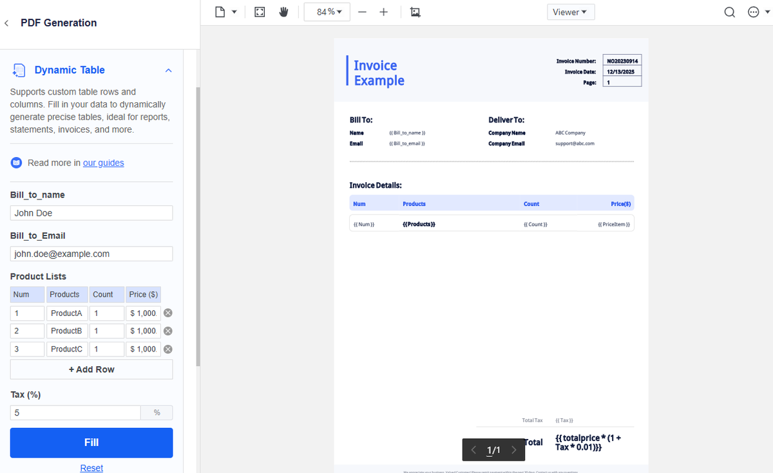773x473 pixels.
Task: Click the left panel vertical scrollbar
Action: pos(198,227)
